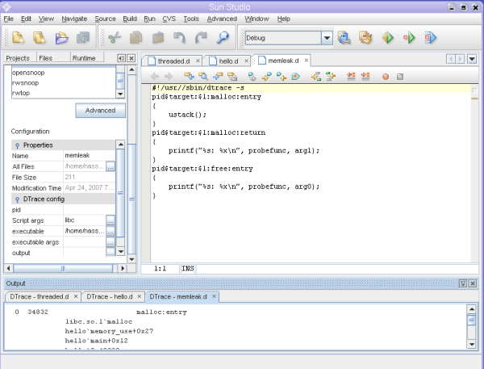Click the Start Macro Recording red circle

[386, 77]
